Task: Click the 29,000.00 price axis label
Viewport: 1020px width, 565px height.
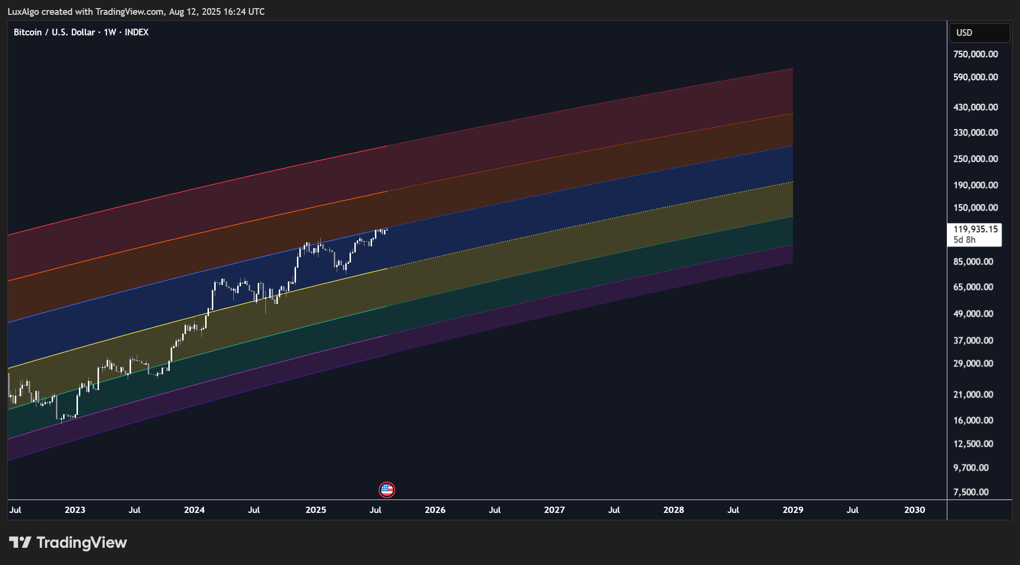Action: pos(973,364)
